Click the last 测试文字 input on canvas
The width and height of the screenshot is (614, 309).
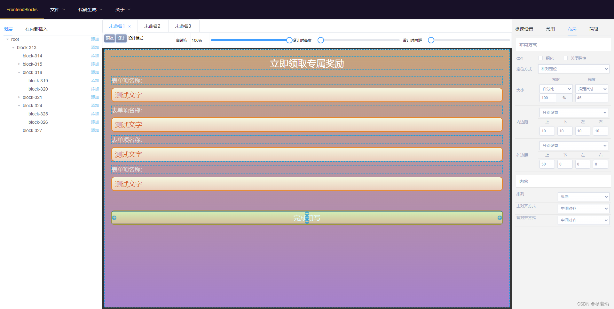click(x=307, y=184)
